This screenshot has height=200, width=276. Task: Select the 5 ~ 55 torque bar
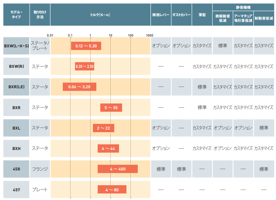[112, 107]
